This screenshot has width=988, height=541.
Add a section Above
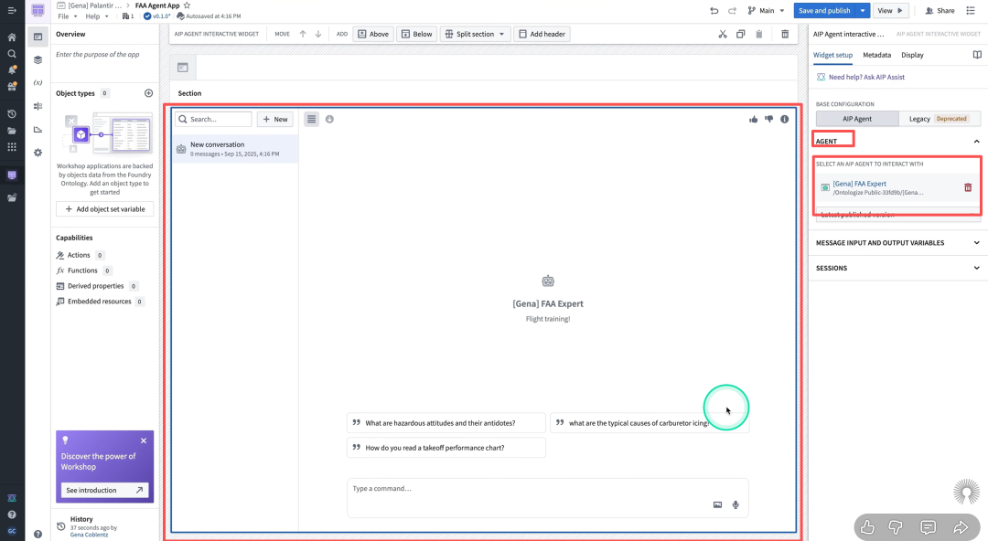pos(373,34)
